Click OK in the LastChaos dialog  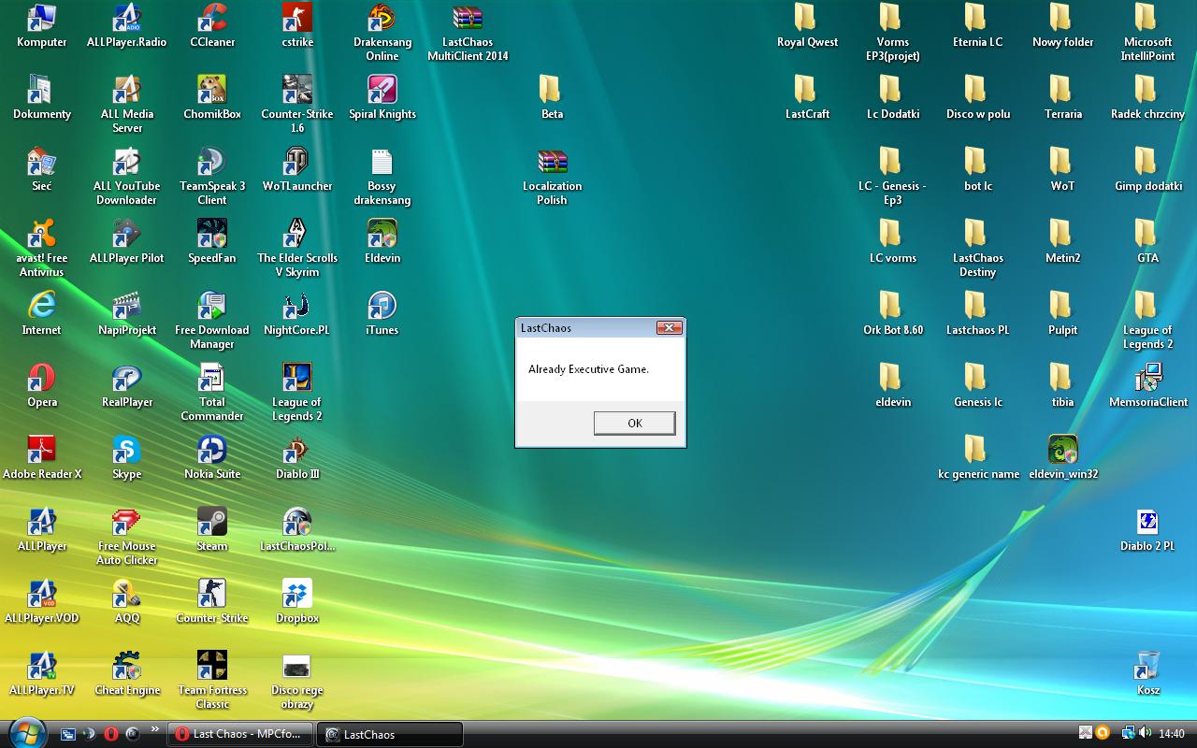[x=634, y=423]
